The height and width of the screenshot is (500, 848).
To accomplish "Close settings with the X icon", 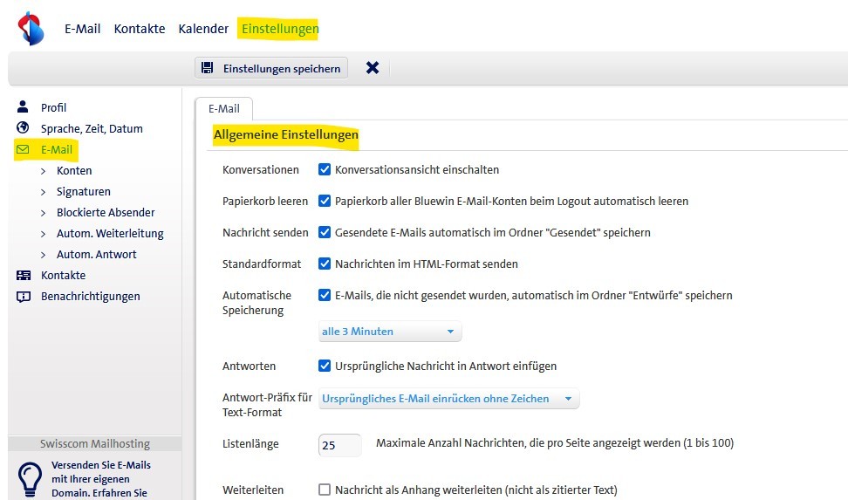I will [x=373, y=68].
